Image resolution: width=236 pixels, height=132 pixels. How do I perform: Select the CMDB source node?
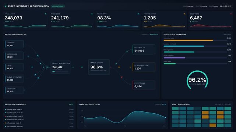coord(14,67)
